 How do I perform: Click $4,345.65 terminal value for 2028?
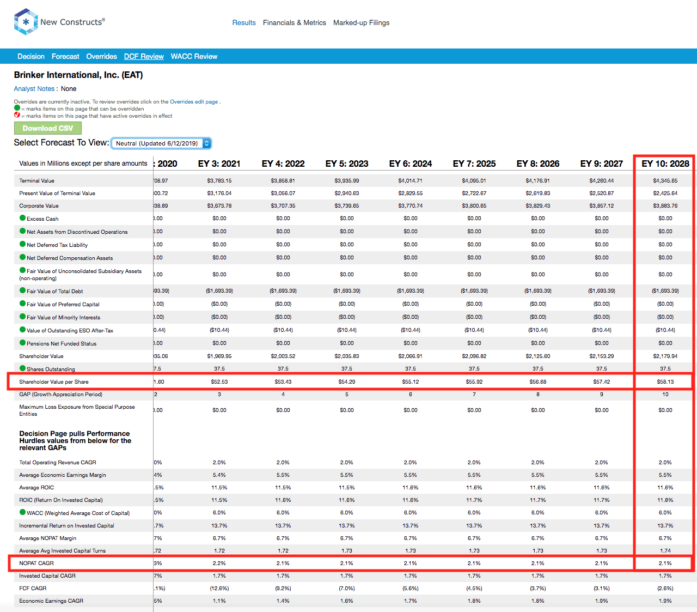[665, 181]
